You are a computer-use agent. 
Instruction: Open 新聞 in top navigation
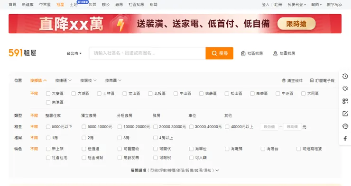tap(154, 4)
